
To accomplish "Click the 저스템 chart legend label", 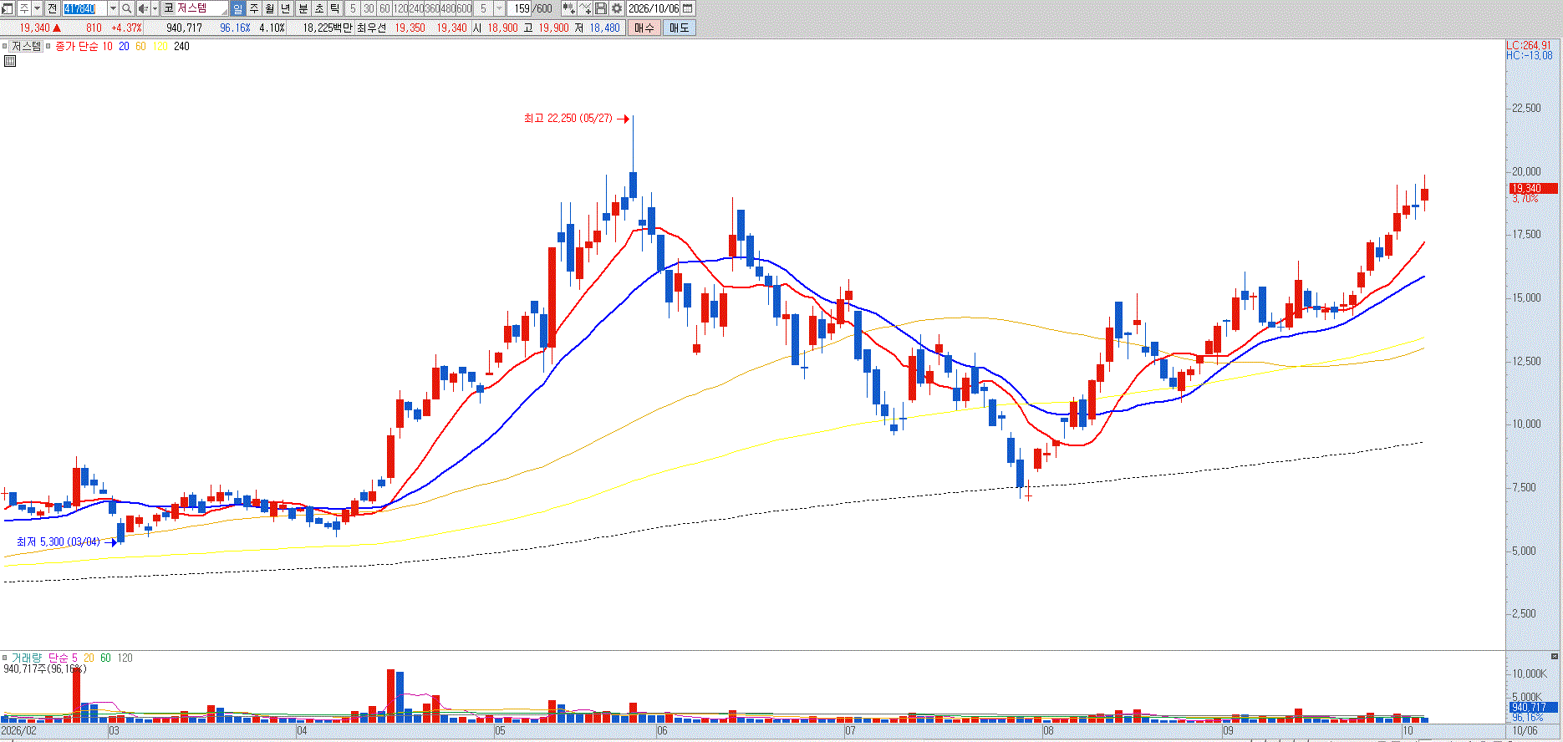I will click(27, 47).
